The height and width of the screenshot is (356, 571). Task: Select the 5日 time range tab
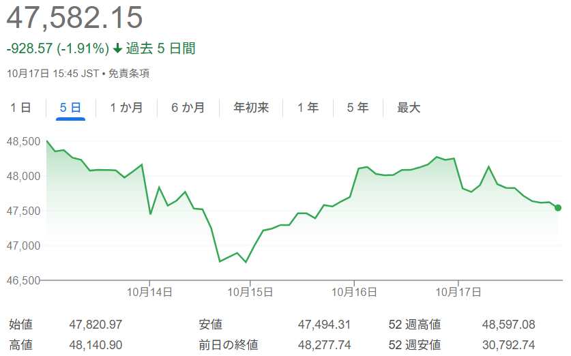tap(70, 108)
